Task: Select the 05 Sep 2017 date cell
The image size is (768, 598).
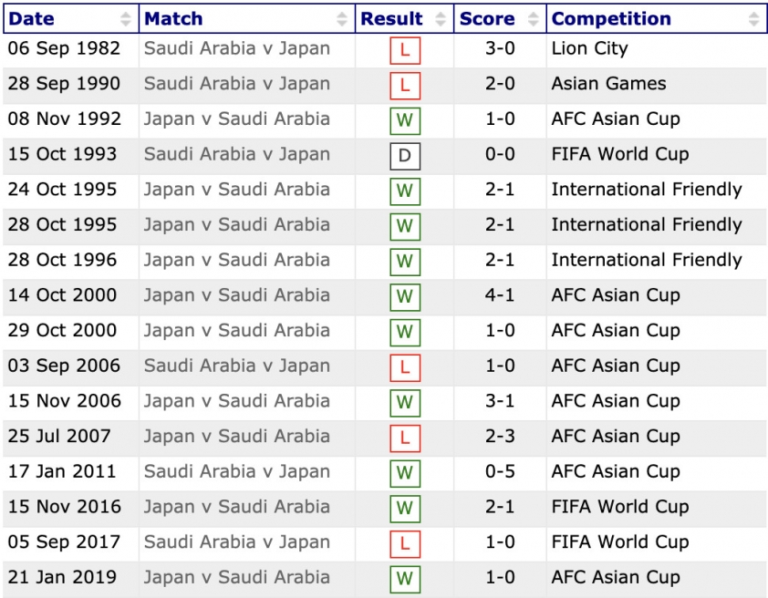Action: pyautogui.click(x=71, y=543)
